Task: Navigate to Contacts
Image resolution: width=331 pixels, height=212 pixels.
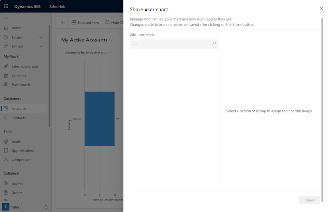Action: [18, 118]
